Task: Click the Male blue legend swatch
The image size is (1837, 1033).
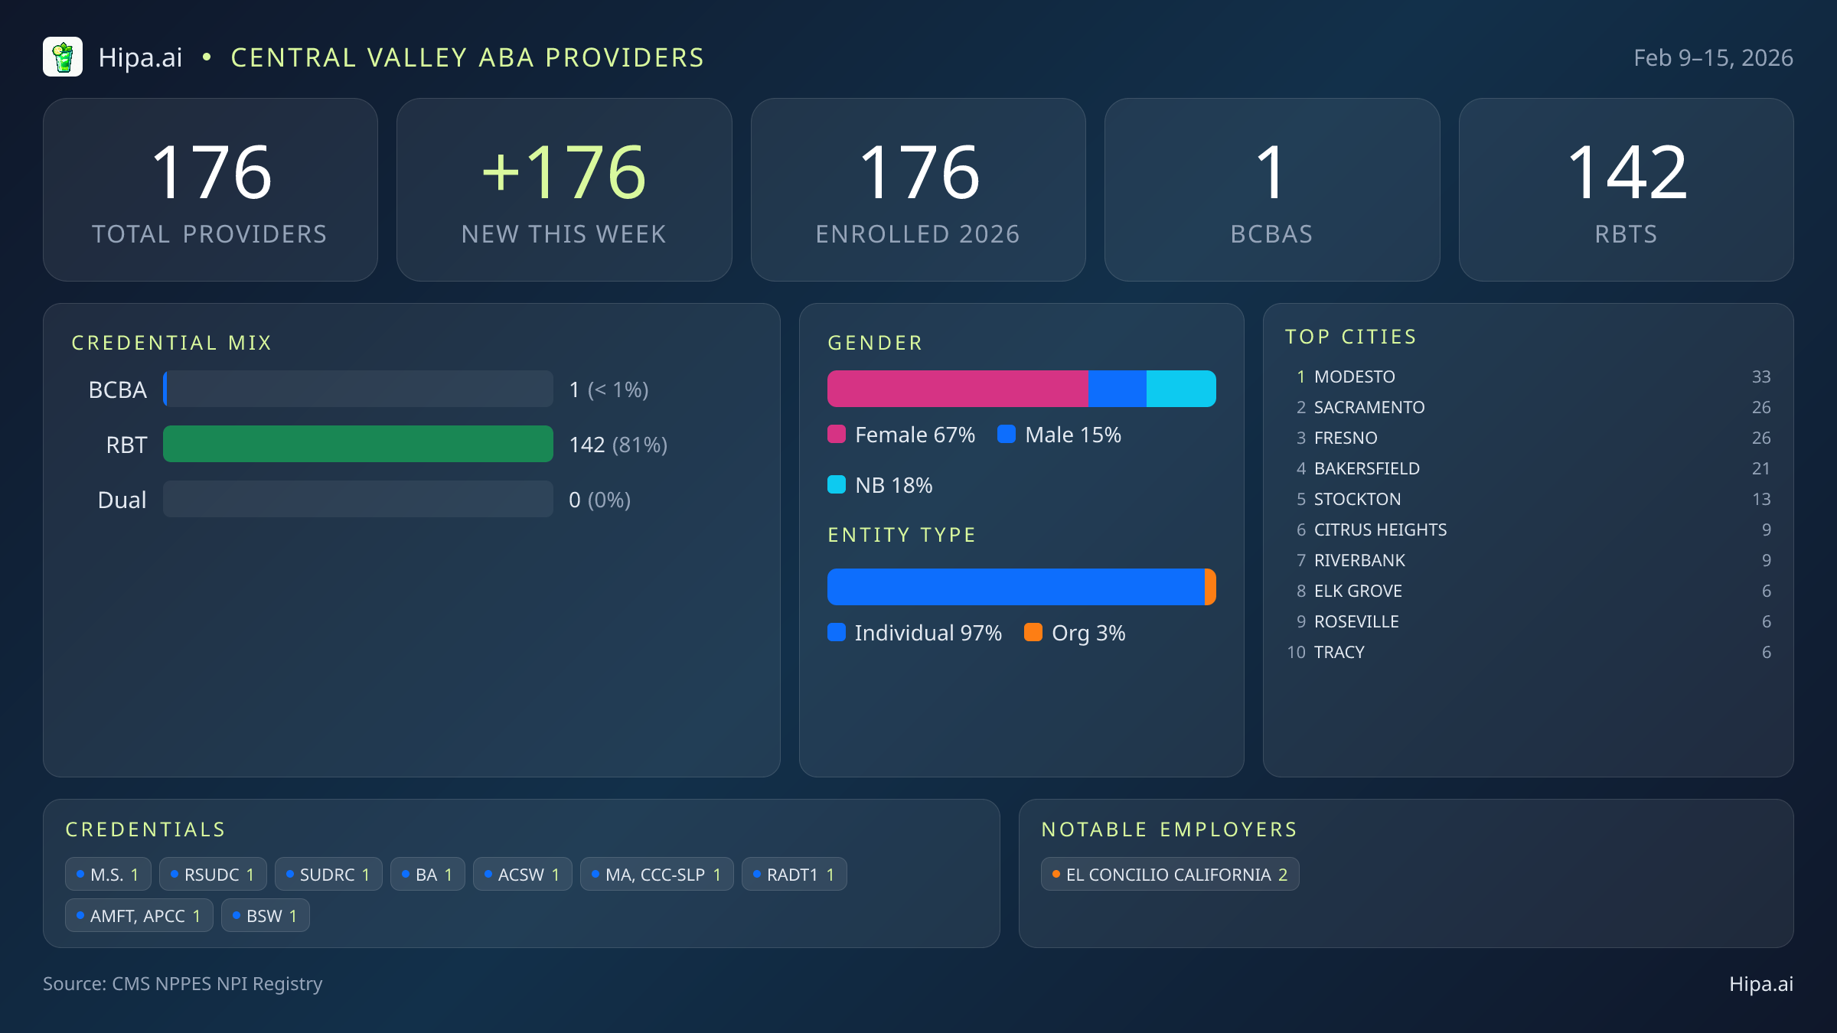Action: point(1007,435)
